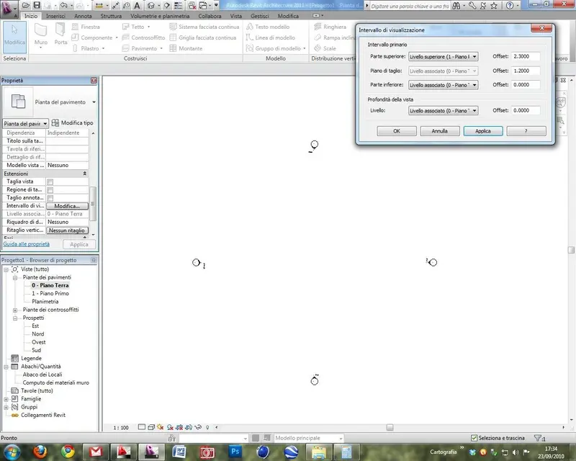Open a project with the Open folder icon

(25, 5)
